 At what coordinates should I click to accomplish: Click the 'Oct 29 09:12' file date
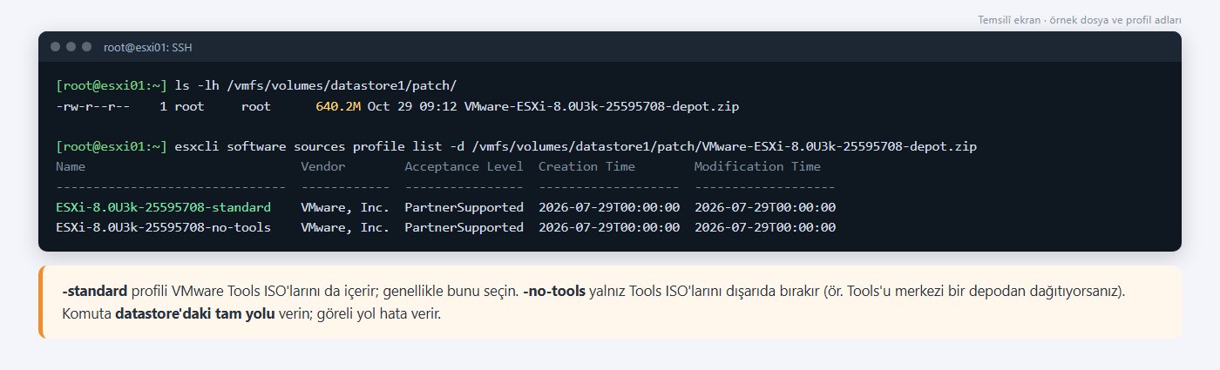[x=412, y=106]
